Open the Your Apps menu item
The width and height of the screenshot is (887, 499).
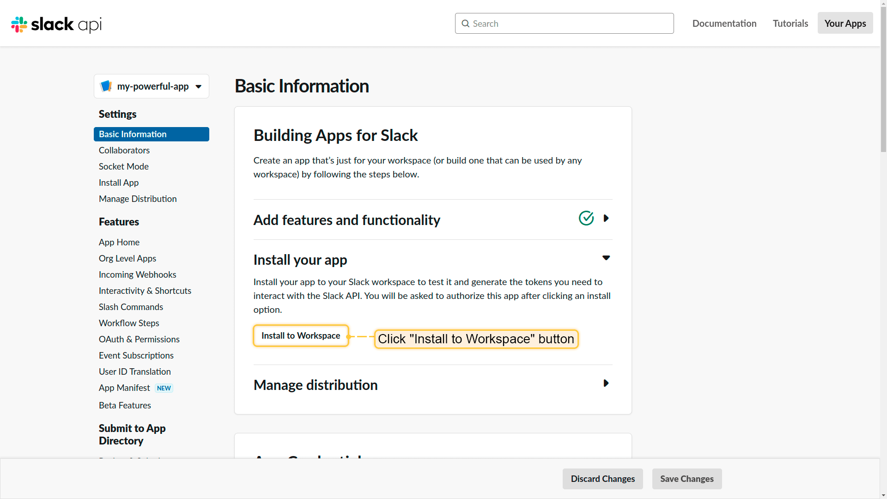click(x=844, y=23)
